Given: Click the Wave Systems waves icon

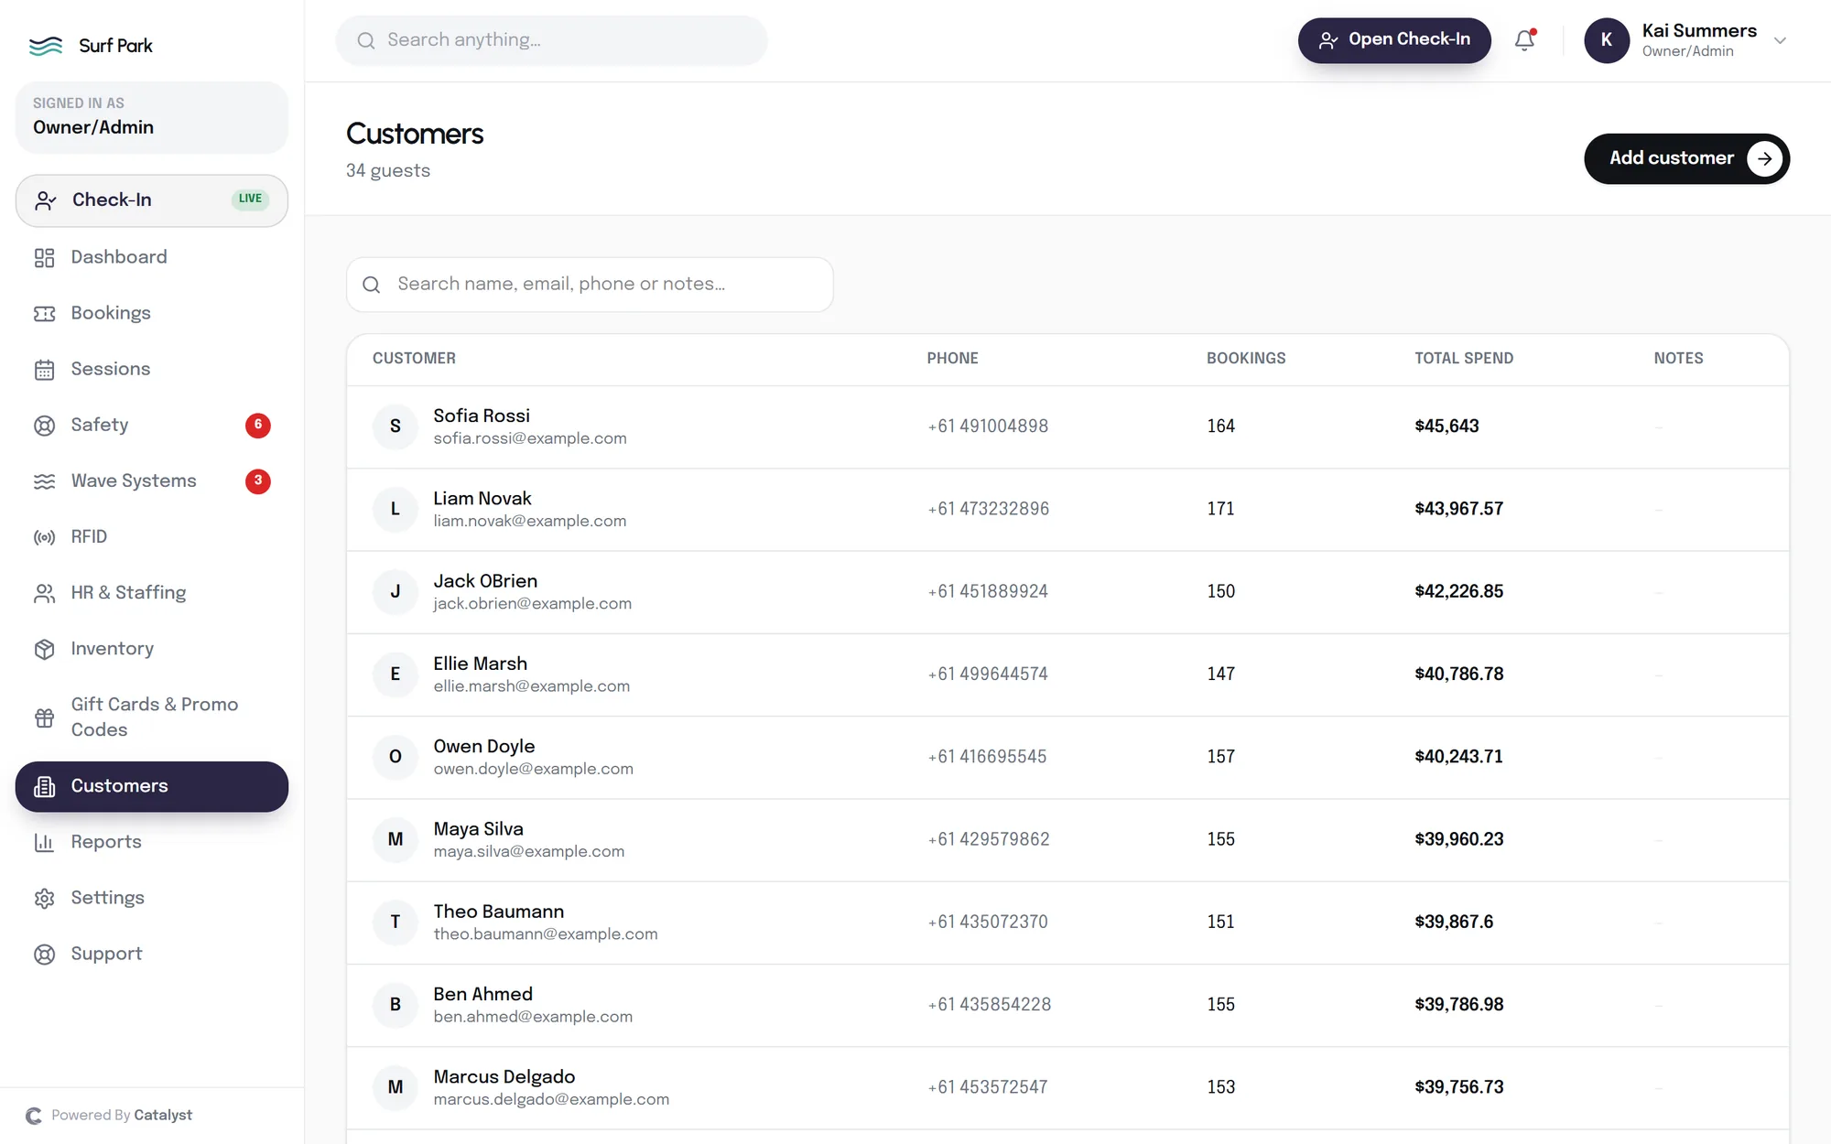Looking at the screenshot, I should click(x=44, y=481).
